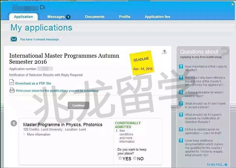This screenshot has height=168, width=236.
Task: Click 'Download as a PDF file' link
Action: tap(33, 83)
